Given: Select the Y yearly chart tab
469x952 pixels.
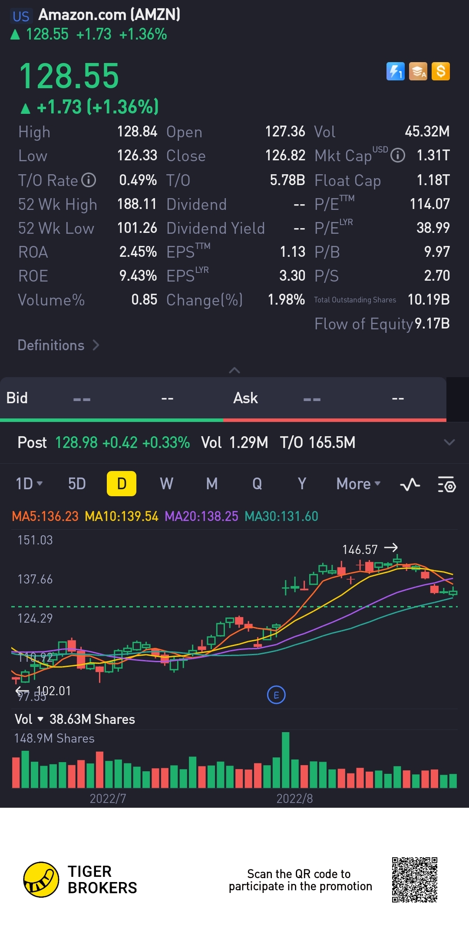Looking at the screenshot, I should pos(302,484).
